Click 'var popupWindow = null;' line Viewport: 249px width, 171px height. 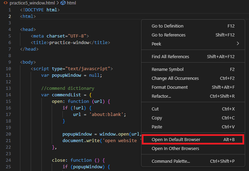click(72, 75)
